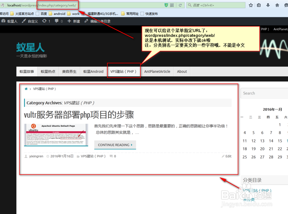Open the search engine dropdown in search bar
Image resolution: width=288 pixels, height=214 pixels.
tap(189, 5)
